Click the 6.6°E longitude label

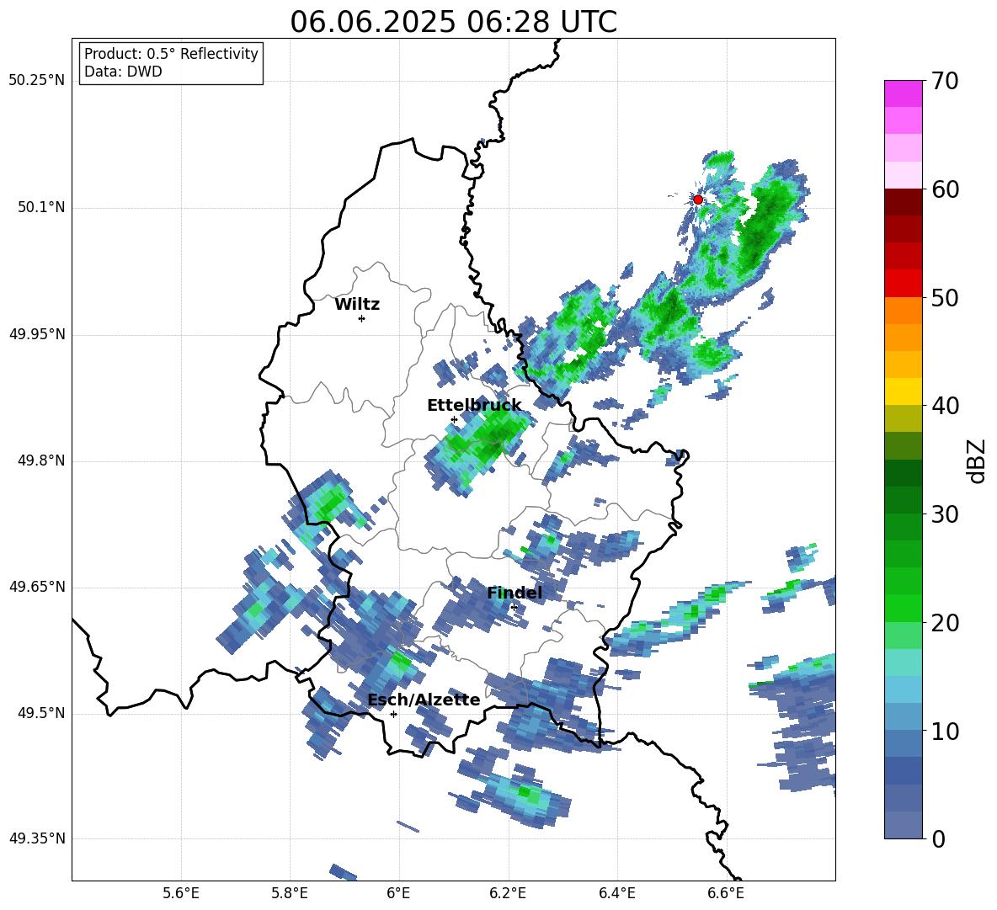(726, 893)
